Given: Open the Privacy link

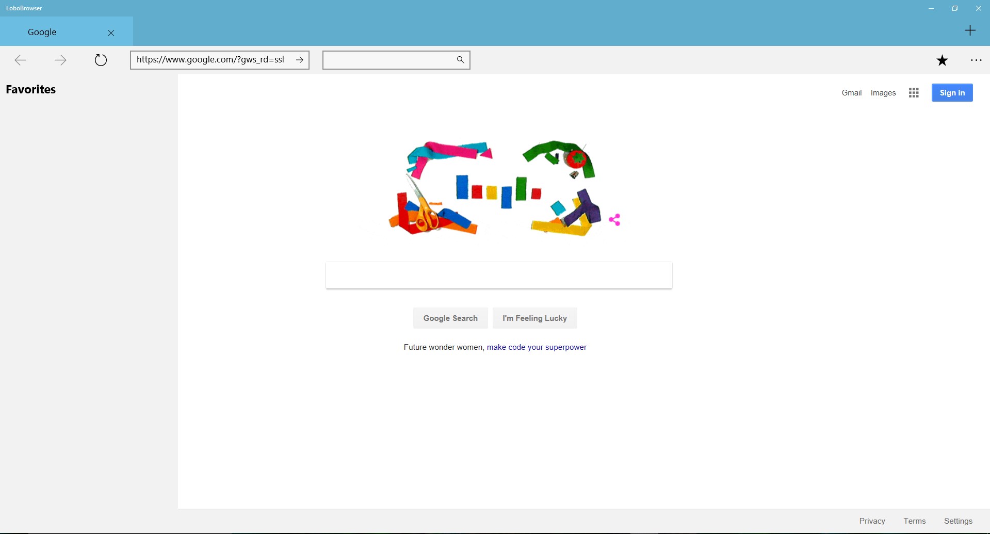Looking at the screenshot, I should 872,521.
